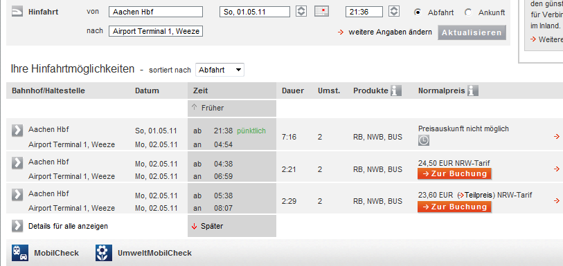The width and height of the screenshot is (563, 266).
Task: Click the clock icon under Preisauskunft
Action: 424,141
